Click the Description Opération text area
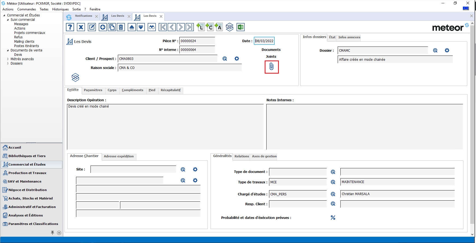The width and height of the screenshot is (476, 243). coord(165,126)
